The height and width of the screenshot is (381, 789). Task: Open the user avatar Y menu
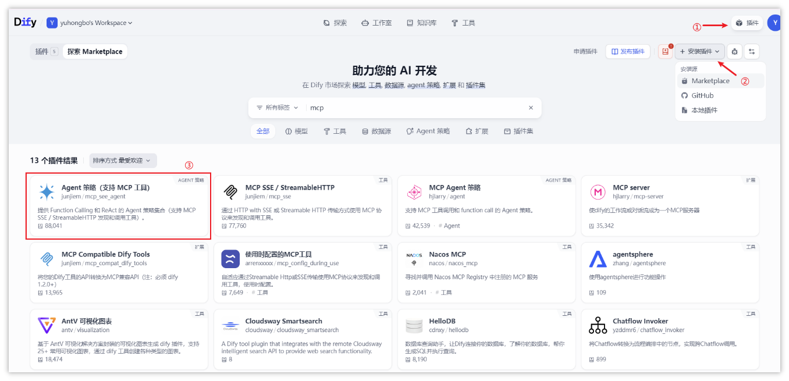click(774, 23)
